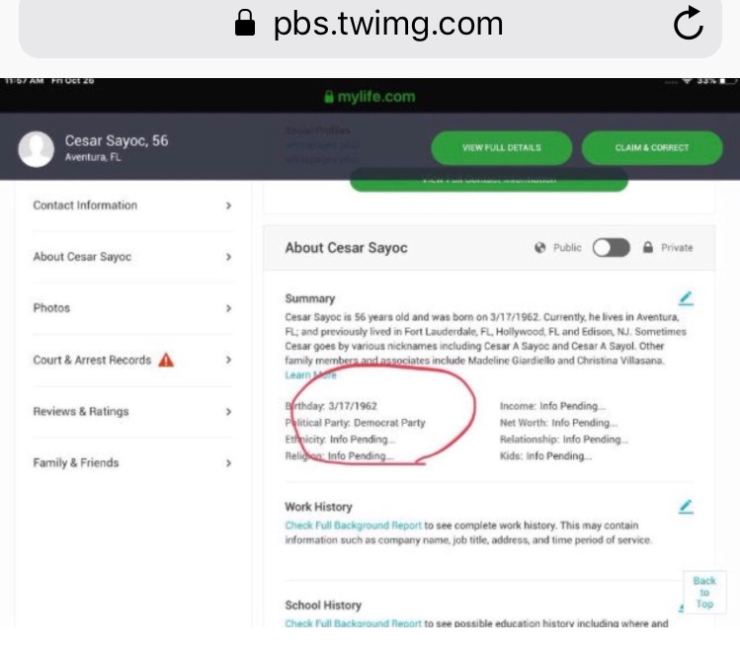Open Family & Friends sidebar item
The width and height of the screenshot is (740, 655).
click(132, 463)
